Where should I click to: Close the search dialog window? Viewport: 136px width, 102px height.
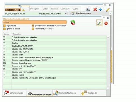[x=108, y=18]
